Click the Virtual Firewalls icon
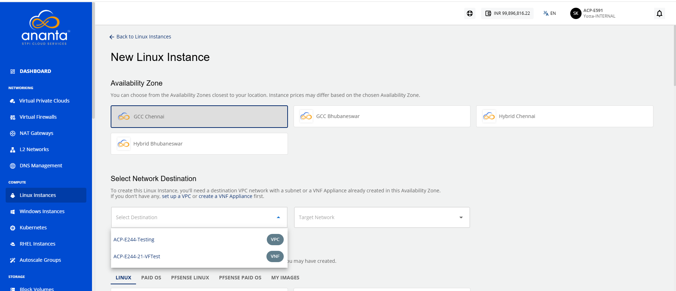 click(13, 117)
